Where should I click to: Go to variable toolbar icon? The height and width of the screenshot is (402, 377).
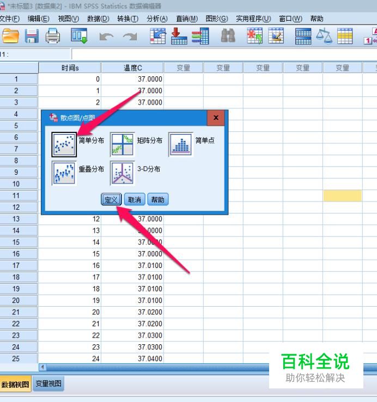[x=179, y=36]
